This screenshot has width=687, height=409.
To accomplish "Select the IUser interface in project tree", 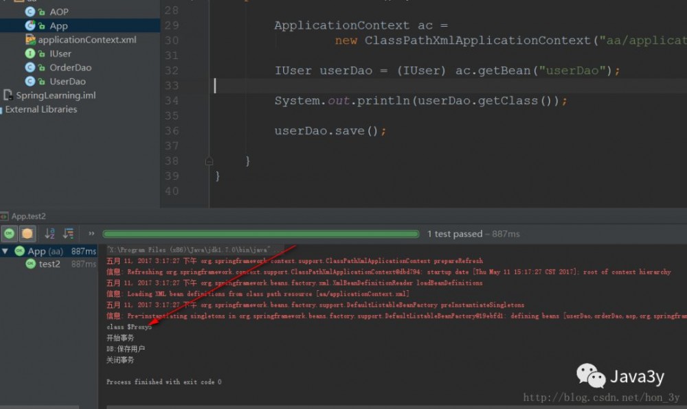I will [x=60, y=54].
